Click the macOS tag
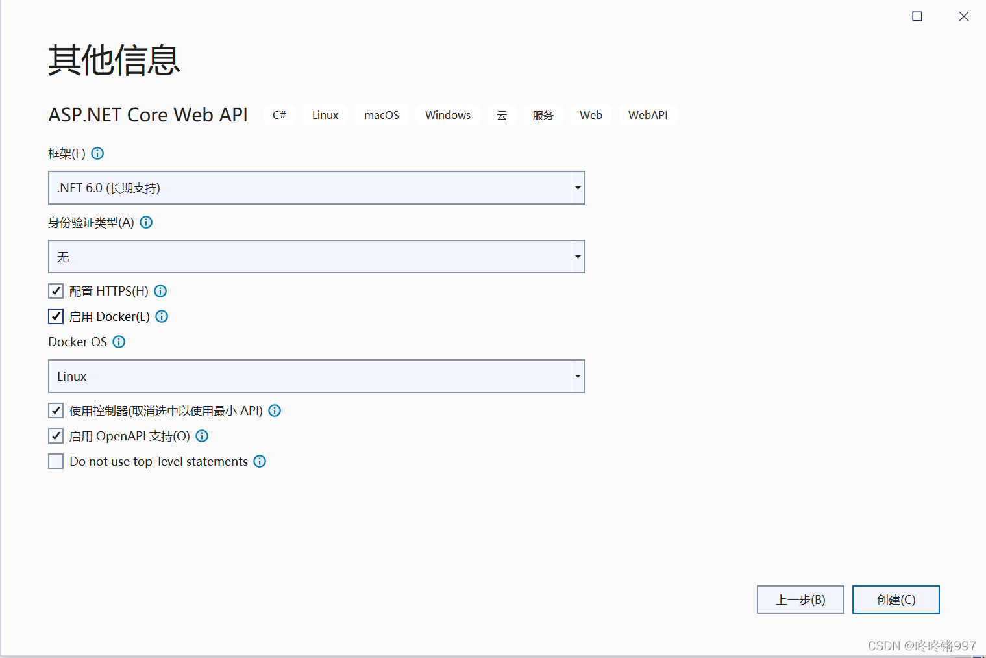986x658 pixels. pyautogui.click(x=382, y=115)
